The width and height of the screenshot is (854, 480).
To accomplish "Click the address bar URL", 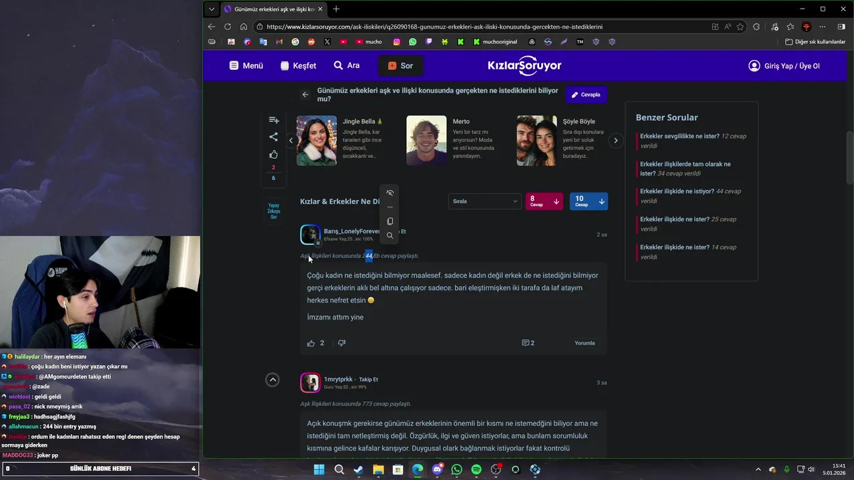I will [x=434, y=27].
